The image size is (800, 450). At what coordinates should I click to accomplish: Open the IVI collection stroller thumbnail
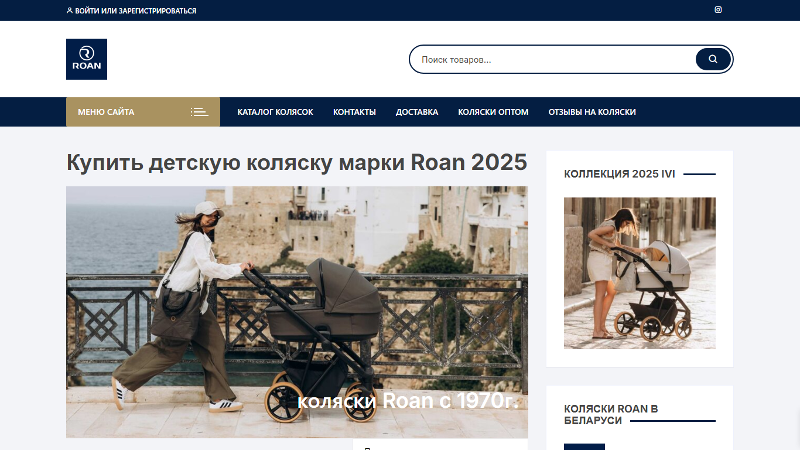pyautogui.click(x=640, y=273)
